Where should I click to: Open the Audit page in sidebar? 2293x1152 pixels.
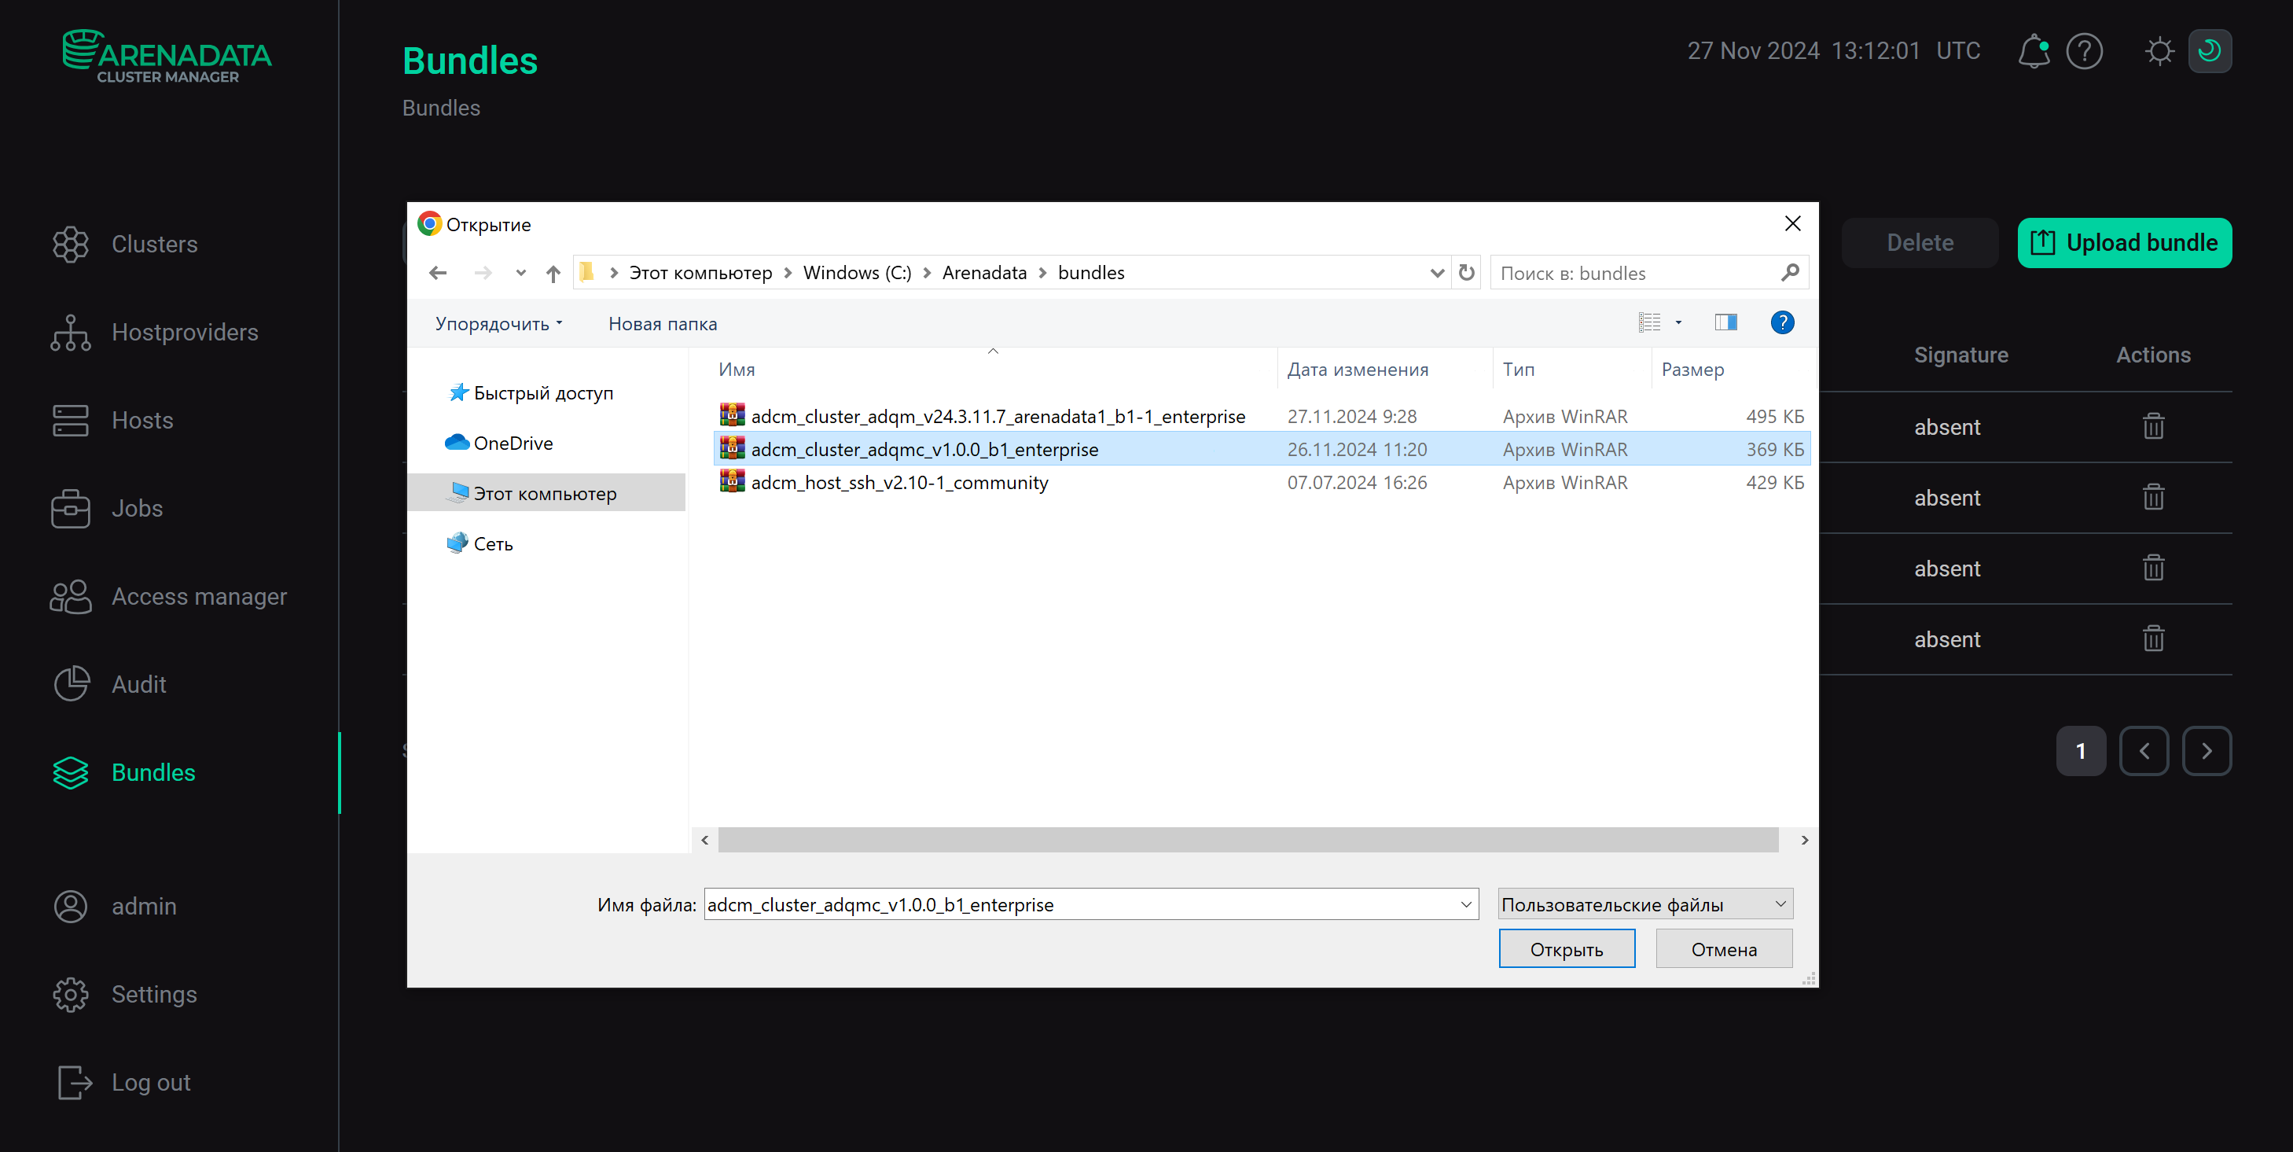(x=138, y=683)
